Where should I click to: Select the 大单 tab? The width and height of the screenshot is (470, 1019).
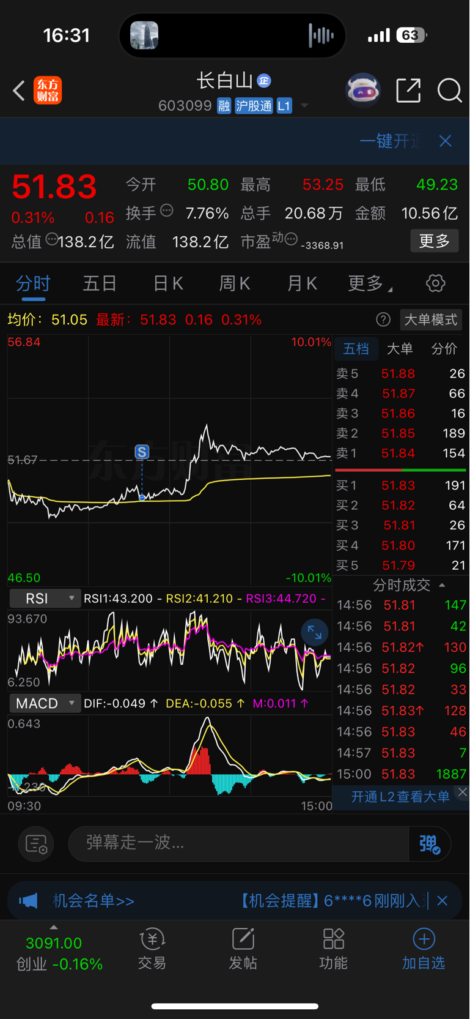[x=400, y=349]
